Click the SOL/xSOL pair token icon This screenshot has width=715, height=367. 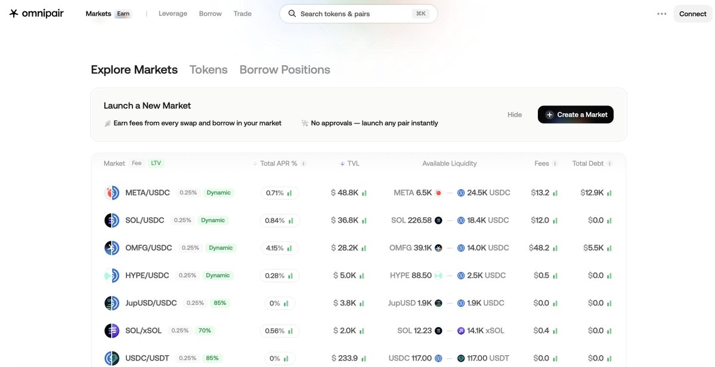click(112, 331)
